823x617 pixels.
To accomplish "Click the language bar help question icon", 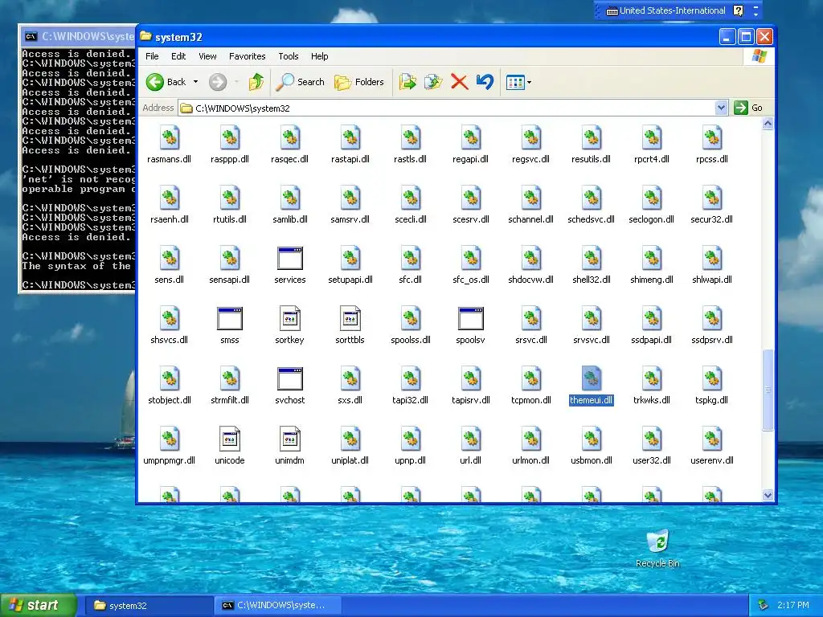I will [x=738, y=10].
